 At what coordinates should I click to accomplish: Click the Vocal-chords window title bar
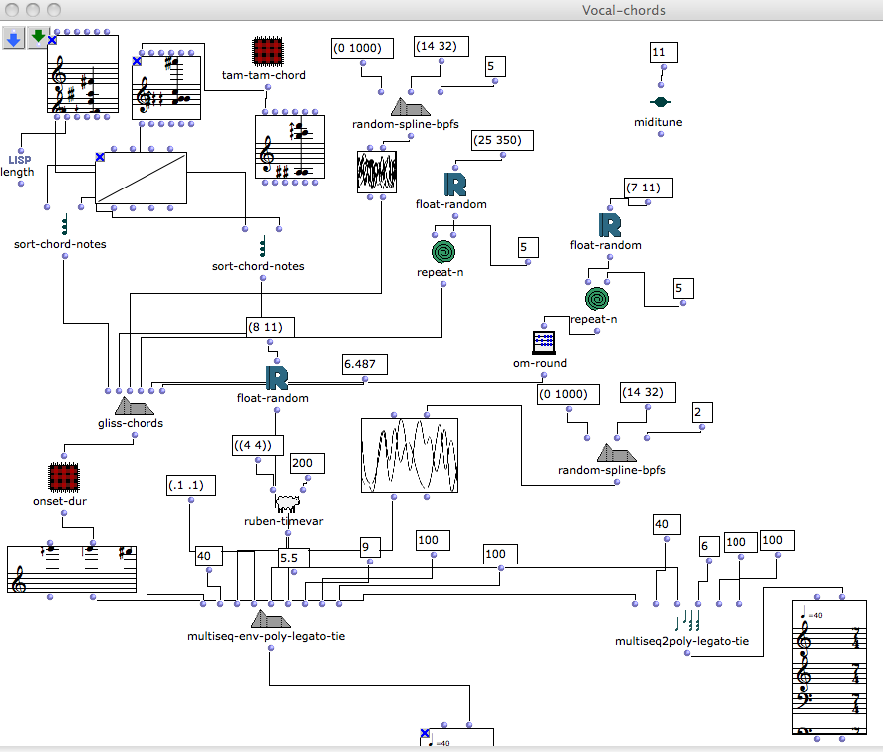pos(441,10)
